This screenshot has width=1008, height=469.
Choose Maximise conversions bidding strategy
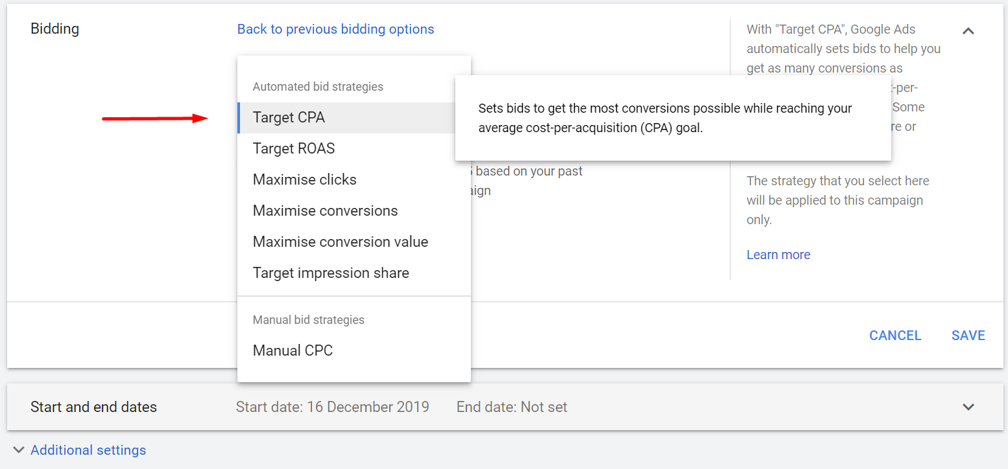tap(325, 211)
